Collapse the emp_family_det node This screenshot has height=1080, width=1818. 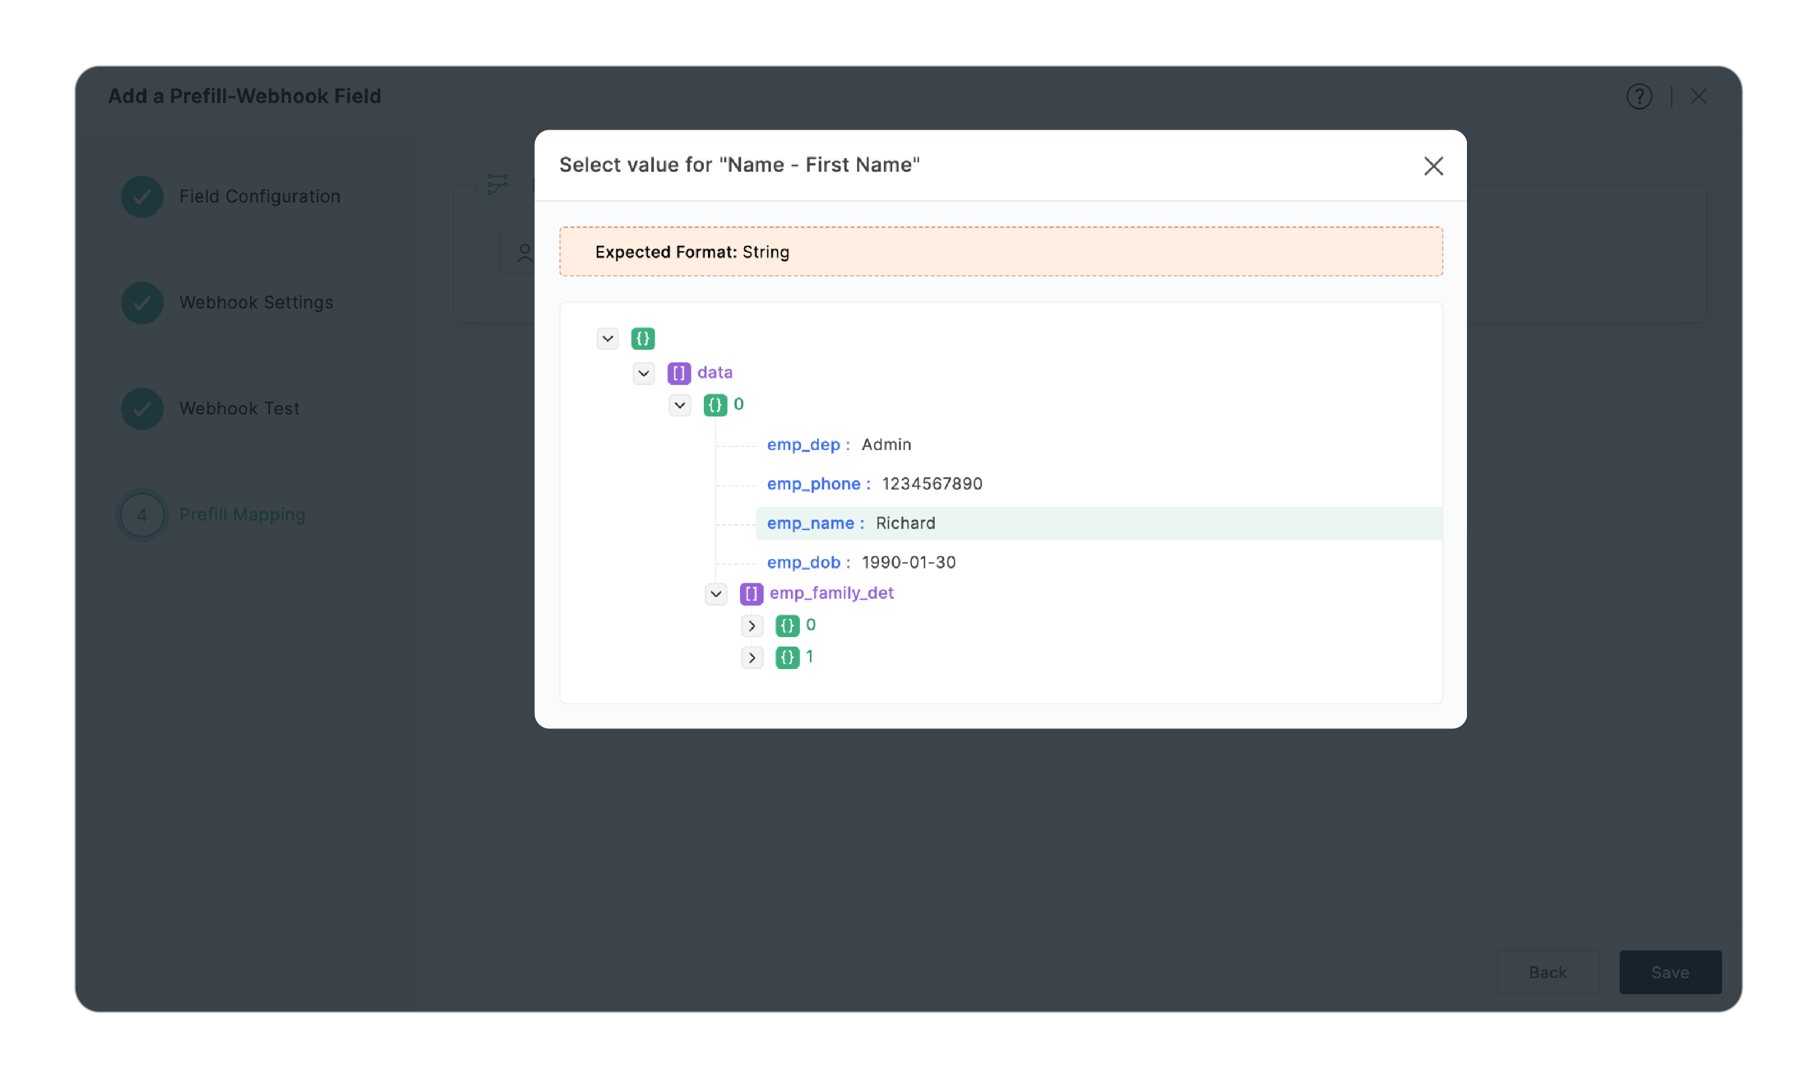point(715,593)
